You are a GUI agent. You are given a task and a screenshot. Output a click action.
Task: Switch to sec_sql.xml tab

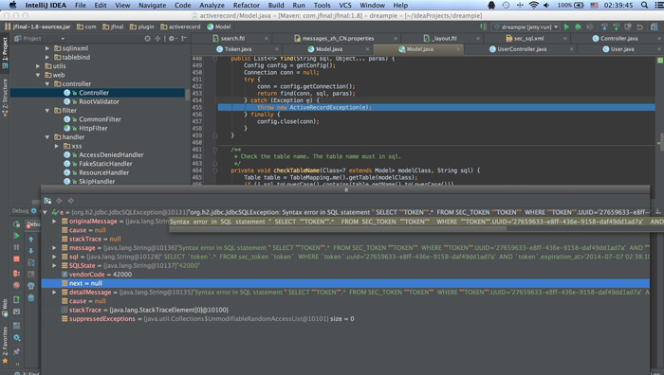(x=528, y=38)
